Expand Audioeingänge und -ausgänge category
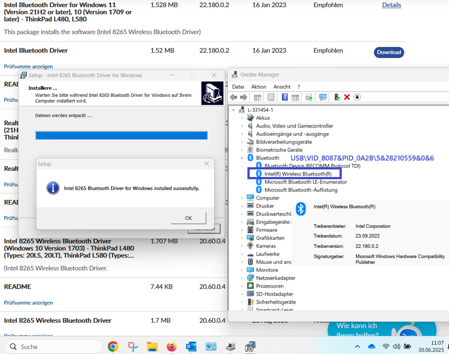Screen dimensions: 449x354 242,134
